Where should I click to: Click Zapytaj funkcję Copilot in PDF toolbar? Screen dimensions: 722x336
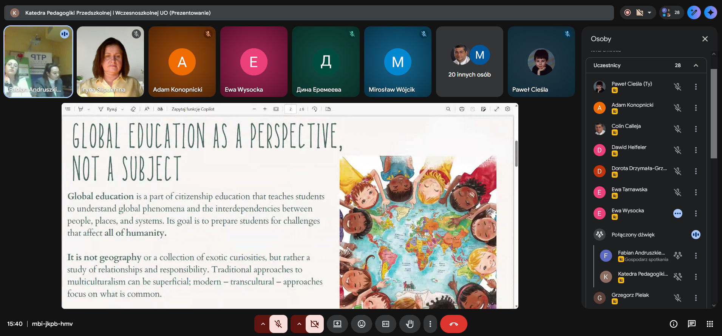[x=193, y=109]
